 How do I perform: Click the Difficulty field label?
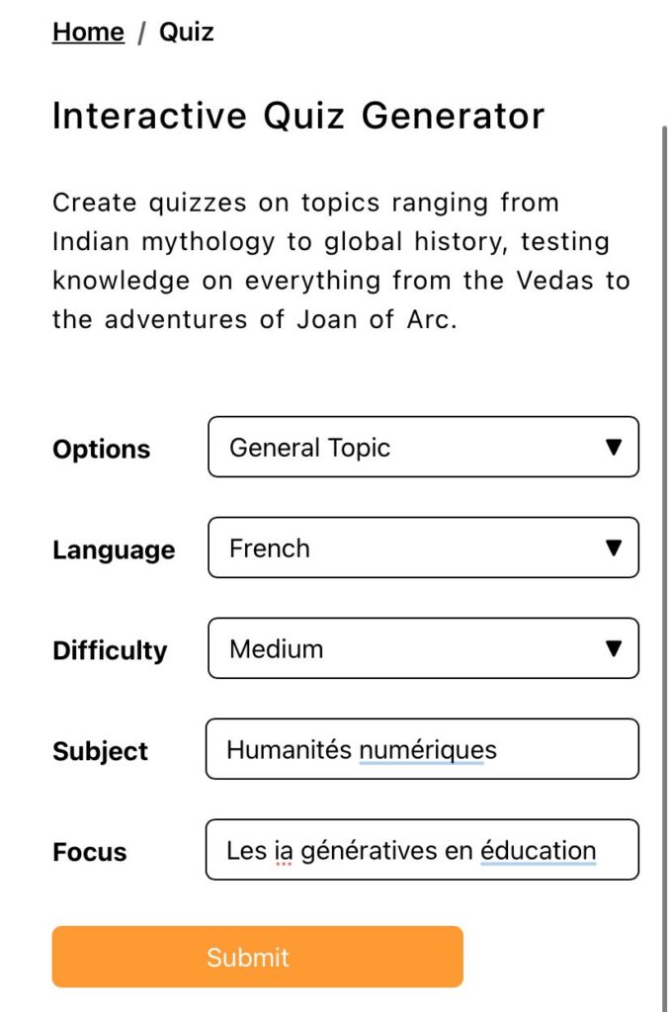point(110,650)
